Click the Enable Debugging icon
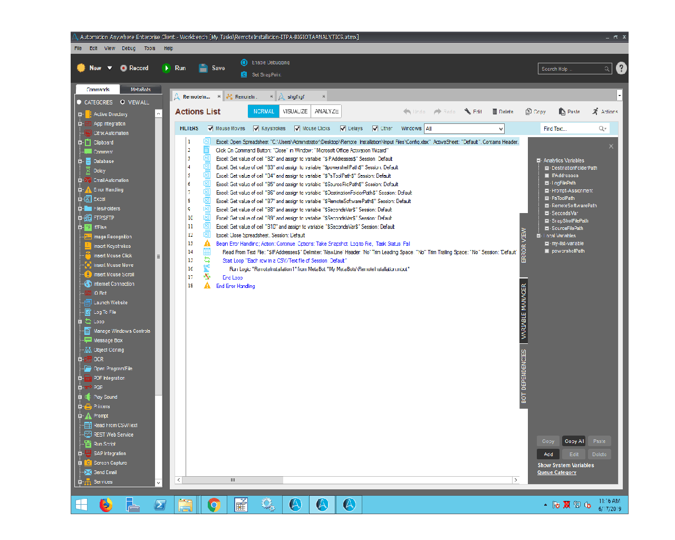The height and width of the screenshot is (540, 675). (x=244, y=62)
